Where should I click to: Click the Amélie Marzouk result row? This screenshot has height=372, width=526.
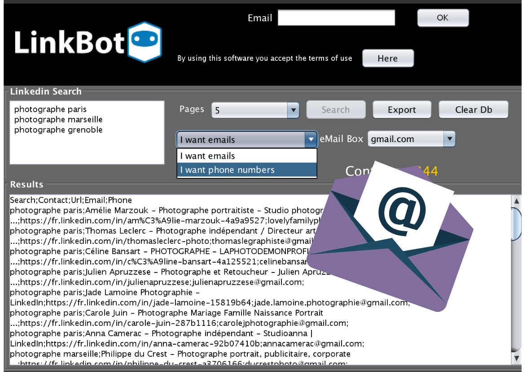(x=167, y=211)
